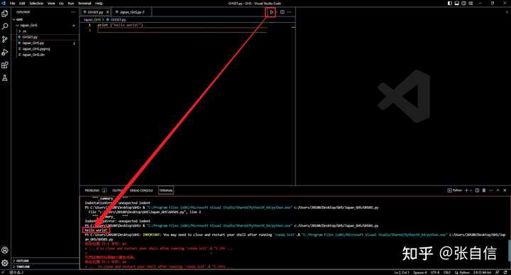
Task: Open launch profile dropdown beside new terminal
Action: (x=471, y=190)
